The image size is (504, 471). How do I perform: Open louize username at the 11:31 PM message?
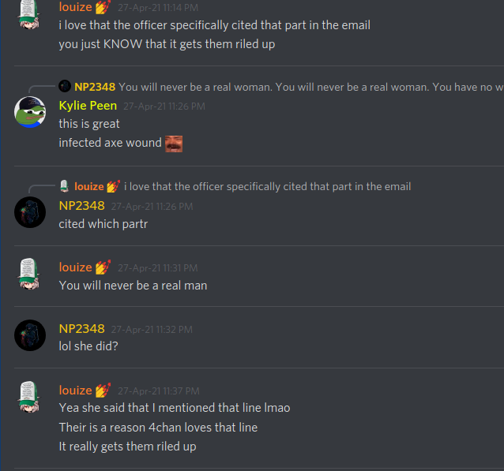[x=76, y=267]
